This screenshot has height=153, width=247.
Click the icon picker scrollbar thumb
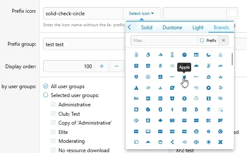coord(232,59)
